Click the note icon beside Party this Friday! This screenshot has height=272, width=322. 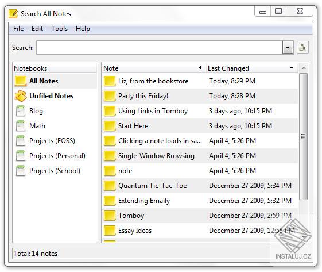(x=110, y=96)
